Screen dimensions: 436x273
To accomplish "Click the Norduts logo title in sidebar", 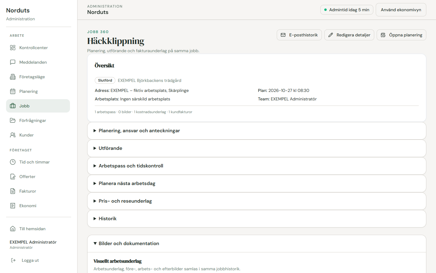I will pyautogui.click(x=18, y=10).
